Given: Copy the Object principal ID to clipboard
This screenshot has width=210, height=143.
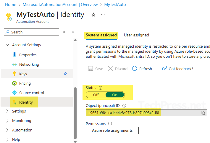Looking at the screenshot, I should (203, 113).
